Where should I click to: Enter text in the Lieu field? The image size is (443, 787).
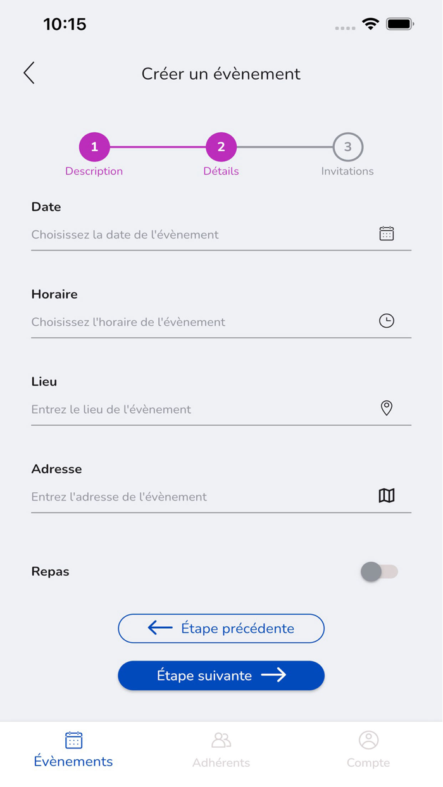click(196, 409)
